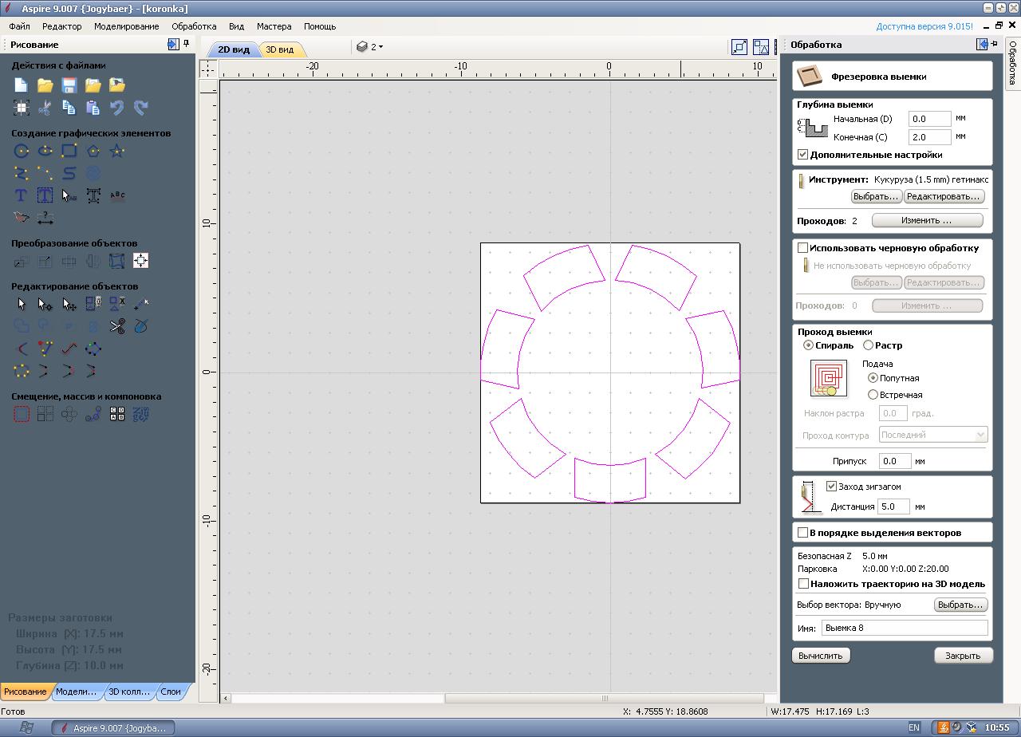Select the Draw Text tool

coord(22,195)
